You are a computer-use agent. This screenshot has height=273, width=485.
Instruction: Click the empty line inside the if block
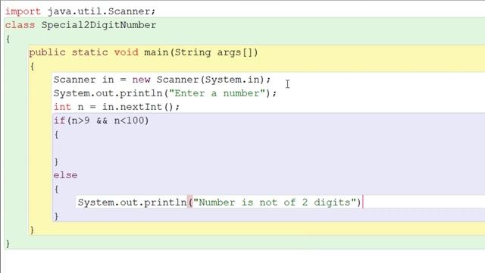[269, 148]
